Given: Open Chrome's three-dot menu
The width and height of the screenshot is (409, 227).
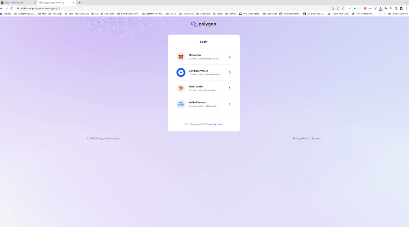Looking at the screenshot, I should click(x=406, y=8).
